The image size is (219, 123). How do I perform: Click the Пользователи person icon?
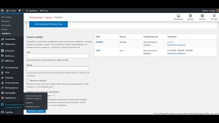pos(2,83)
